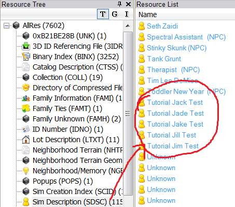Switch Resource Tree to I view mode
Screen dimensions: 235x207
coord(127,14)
